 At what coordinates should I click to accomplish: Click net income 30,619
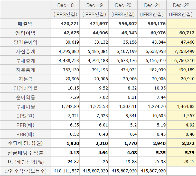[72, 42]
